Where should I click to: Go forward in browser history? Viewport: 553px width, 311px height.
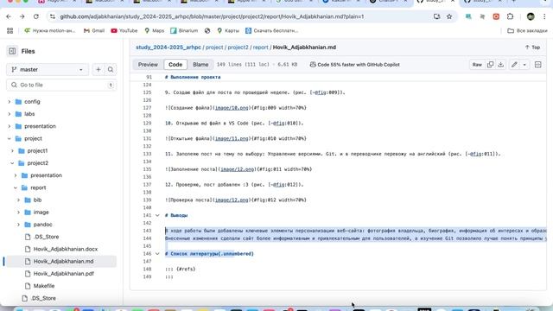click(22, 16)
